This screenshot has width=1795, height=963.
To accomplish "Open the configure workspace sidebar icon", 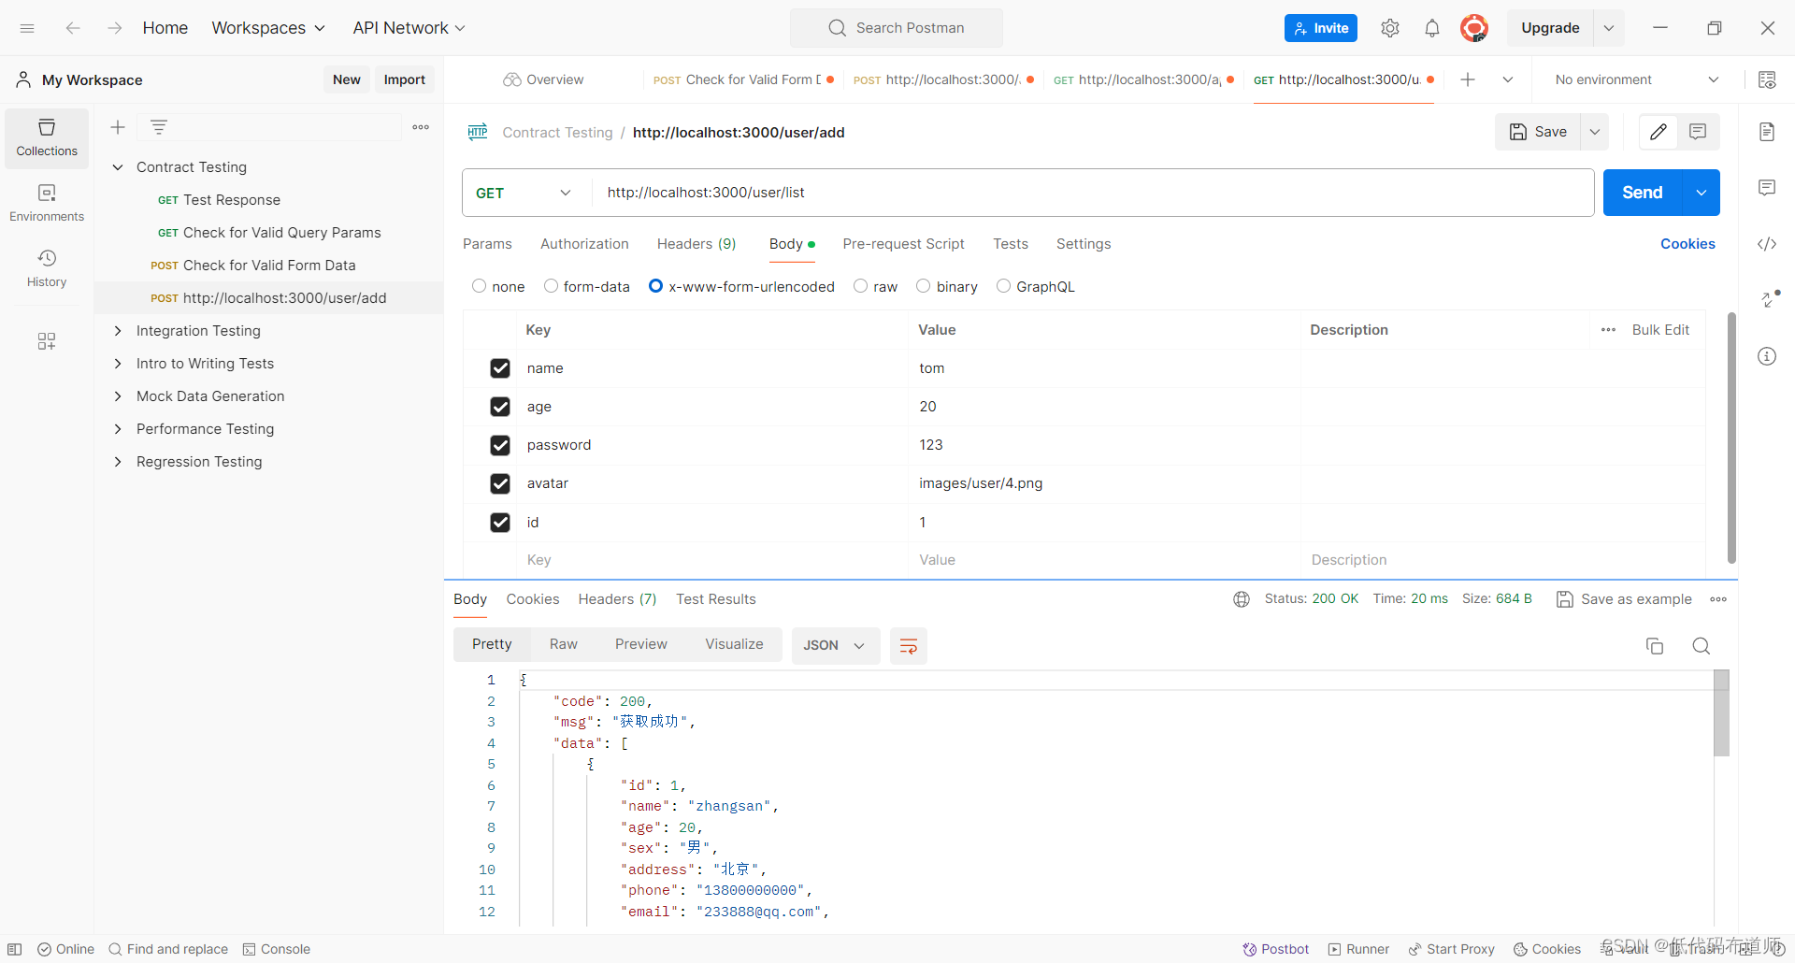I will (x=47, y=341).
